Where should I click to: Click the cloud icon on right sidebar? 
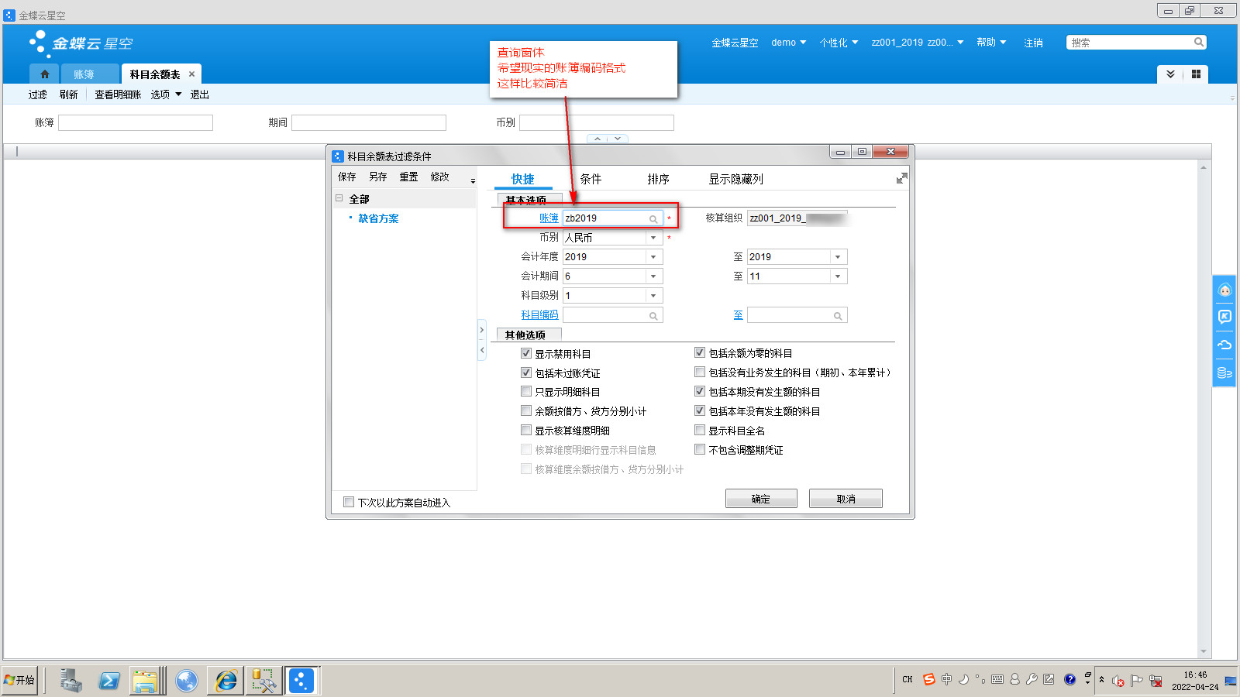(1224, 345)
